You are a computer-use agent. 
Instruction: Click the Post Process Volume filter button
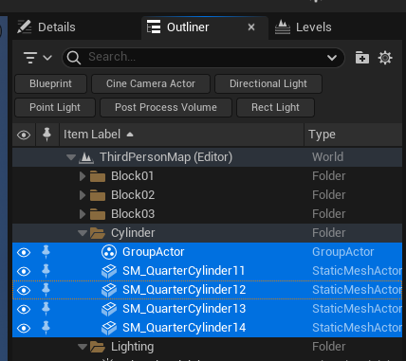166,107
